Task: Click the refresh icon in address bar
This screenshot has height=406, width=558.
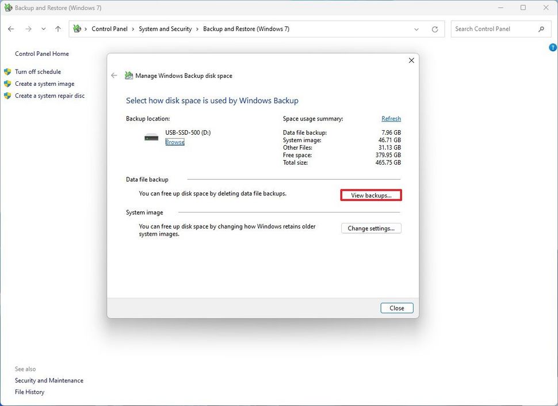Action: [434, 29]
